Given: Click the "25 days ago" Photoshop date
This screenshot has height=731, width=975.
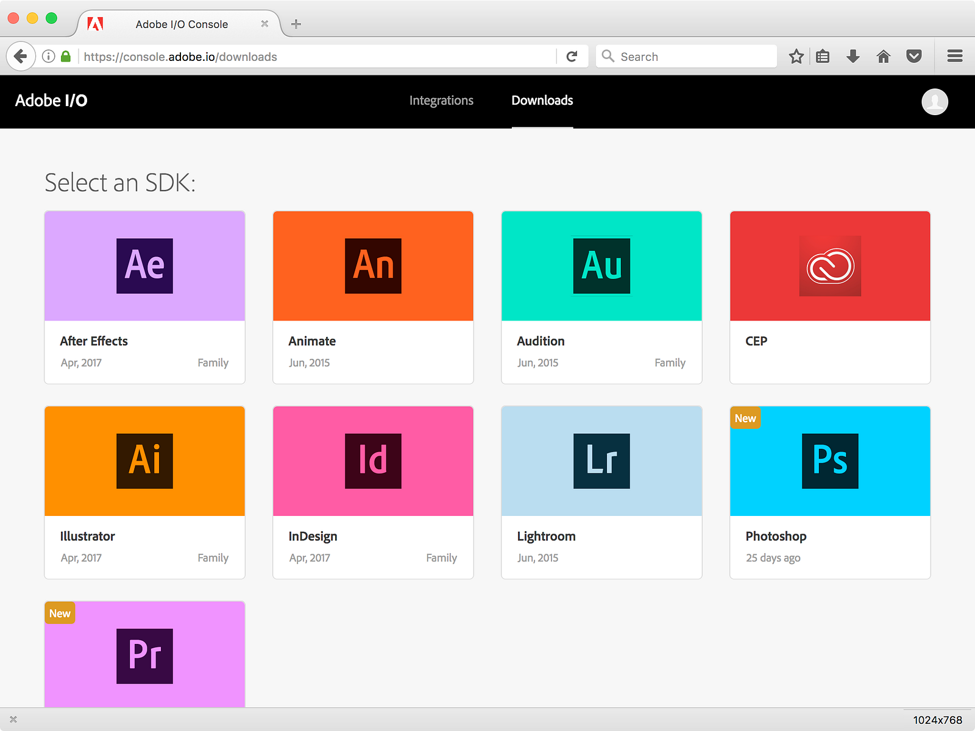Looking at the screenshot, I should (x=773, y=558).
